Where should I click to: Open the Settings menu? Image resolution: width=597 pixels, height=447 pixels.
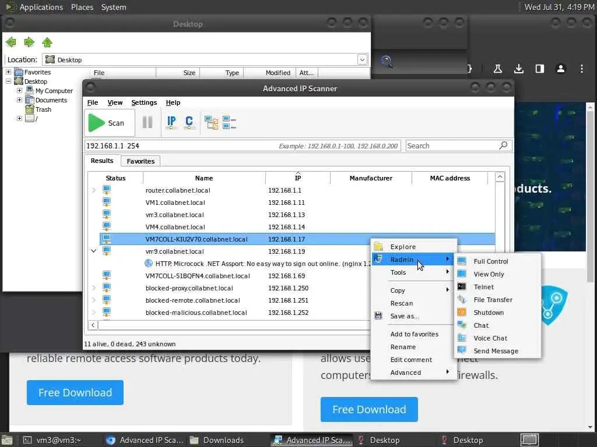[x=144, y=102]
